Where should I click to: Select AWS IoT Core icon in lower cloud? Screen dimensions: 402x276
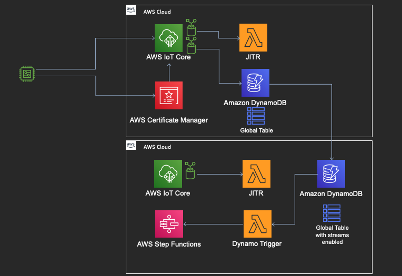168,174
